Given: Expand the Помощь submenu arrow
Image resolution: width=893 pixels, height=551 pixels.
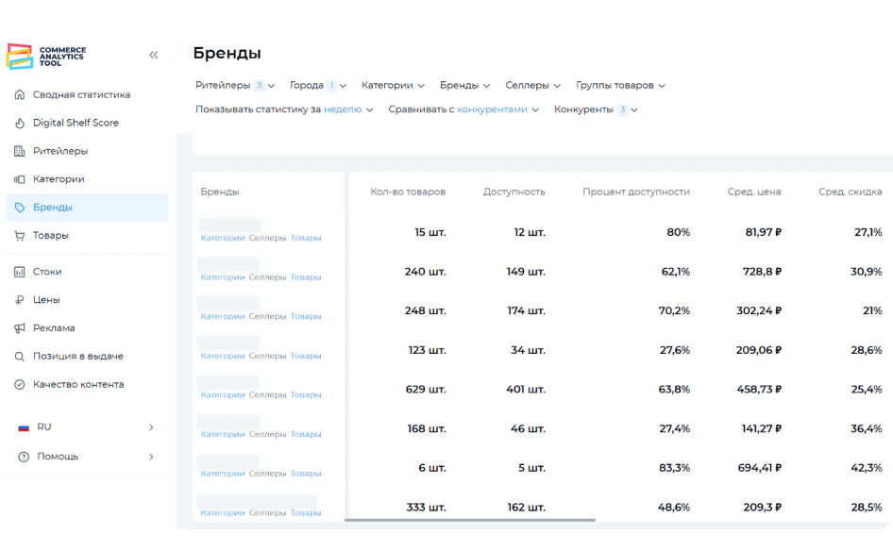Looking at the screenshot, I should point(151,457).
